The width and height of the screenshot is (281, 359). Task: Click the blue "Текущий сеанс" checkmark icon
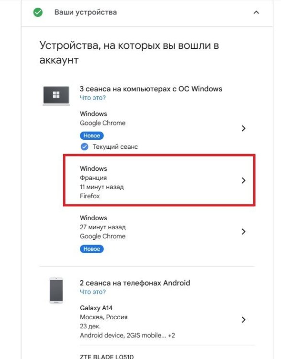[x=84, y=146]
